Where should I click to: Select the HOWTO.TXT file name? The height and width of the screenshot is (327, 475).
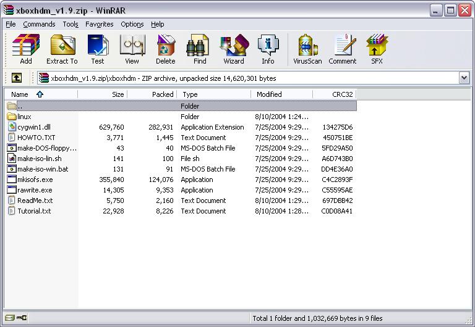(36, 138)
